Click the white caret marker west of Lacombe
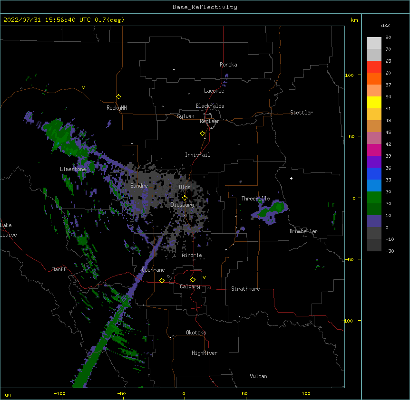 [189, 94]
